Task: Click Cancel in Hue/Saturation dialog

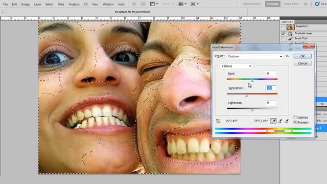Action: (x=302, y=63)
